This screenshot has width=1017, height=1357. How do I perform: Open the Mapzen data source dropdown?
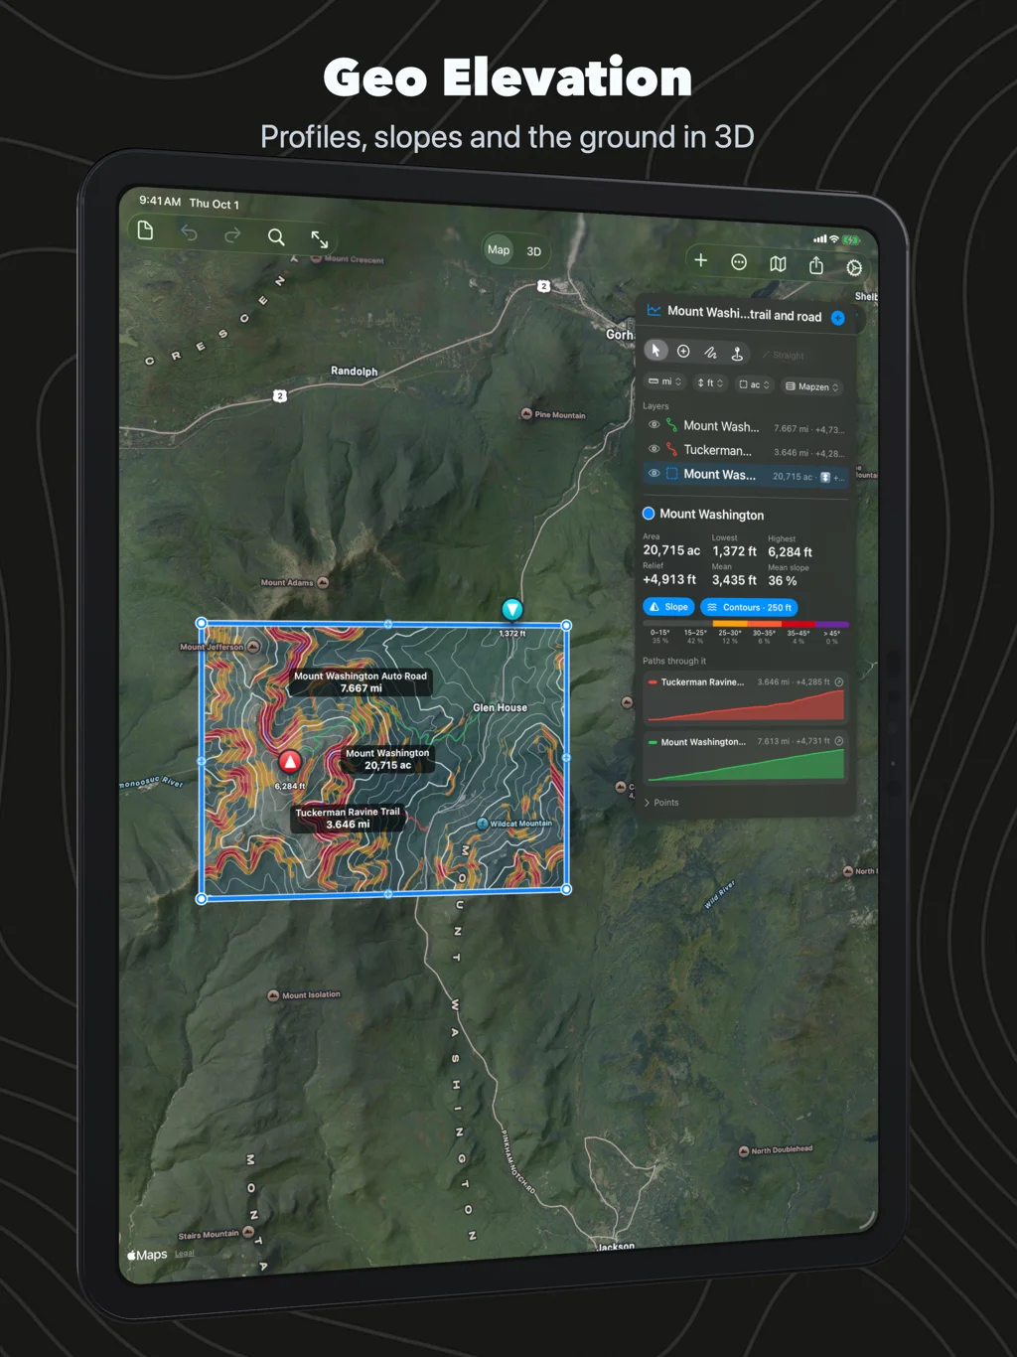click(x=812, y=386)
